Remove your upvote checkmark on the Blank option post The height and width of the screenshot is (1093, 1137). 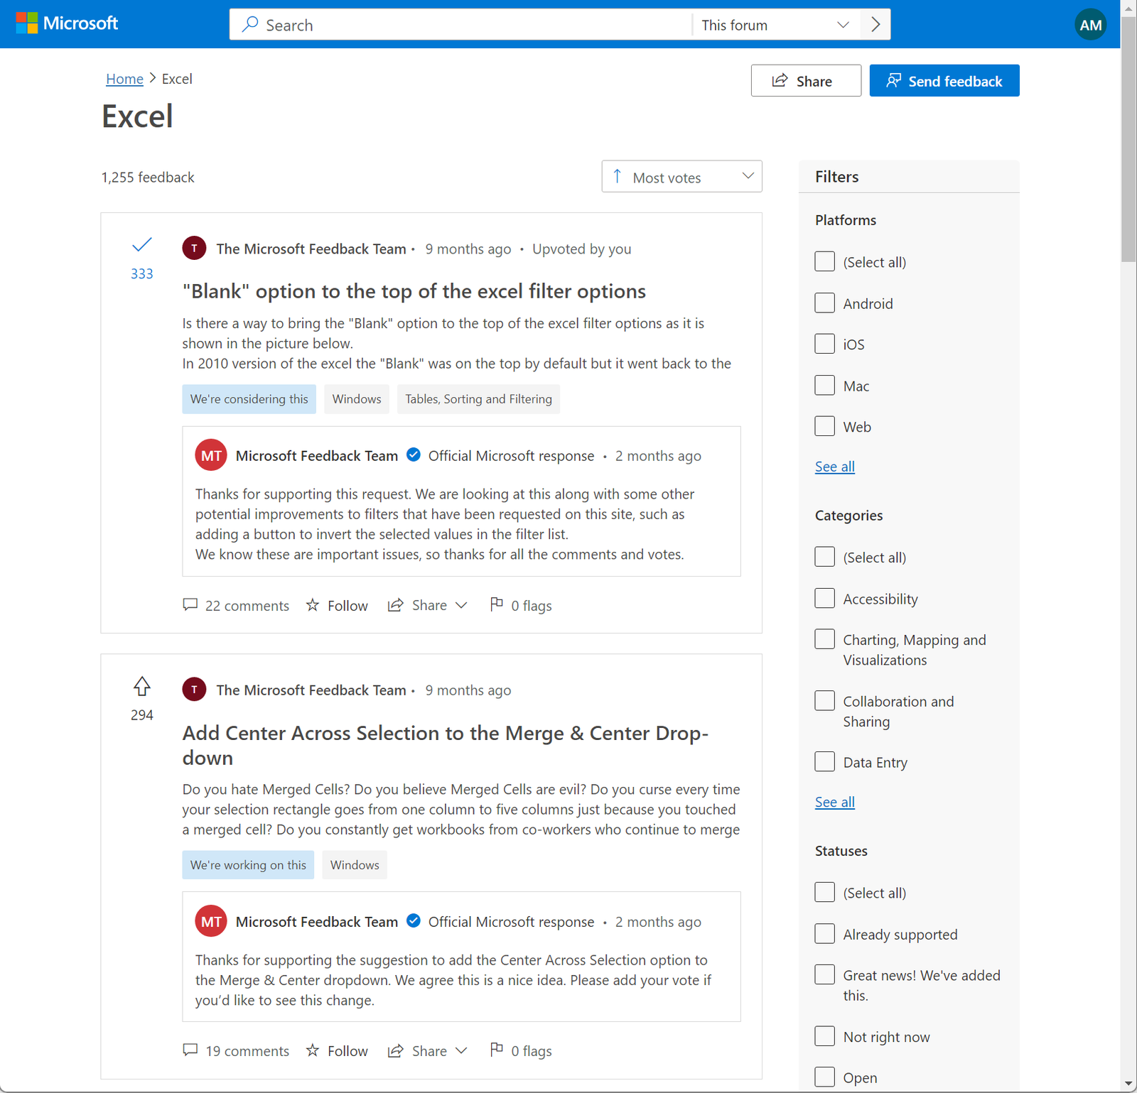142,245
